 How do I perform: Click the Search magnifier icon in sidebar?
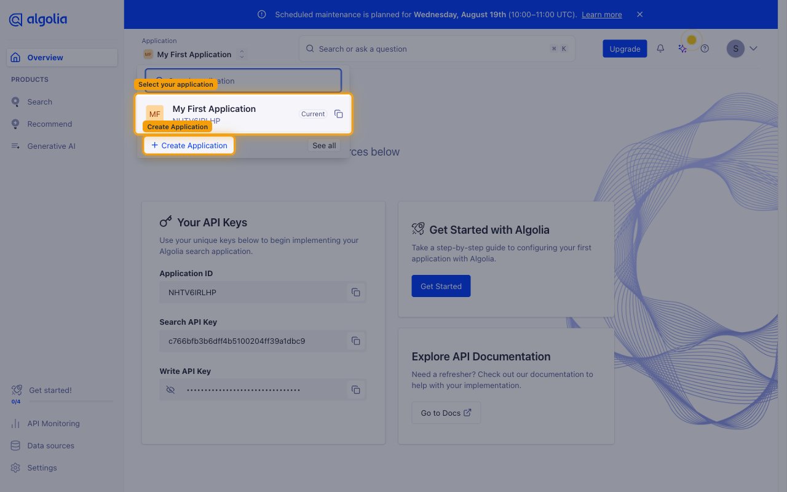point(15,101)
